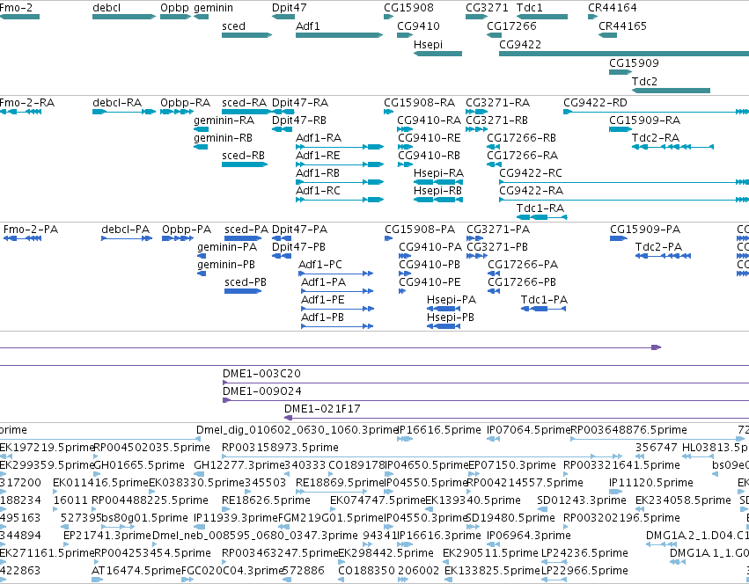
Task: Open the CG9422 gene feature
Action: (x=624, y=54)
